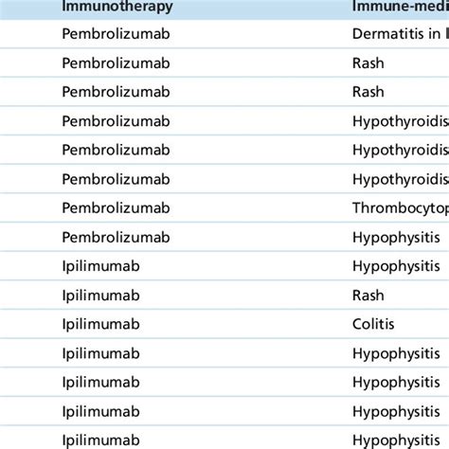
Task: Click Hypophysitis in the Pembrolizumab row
Action: coord(396,238)
